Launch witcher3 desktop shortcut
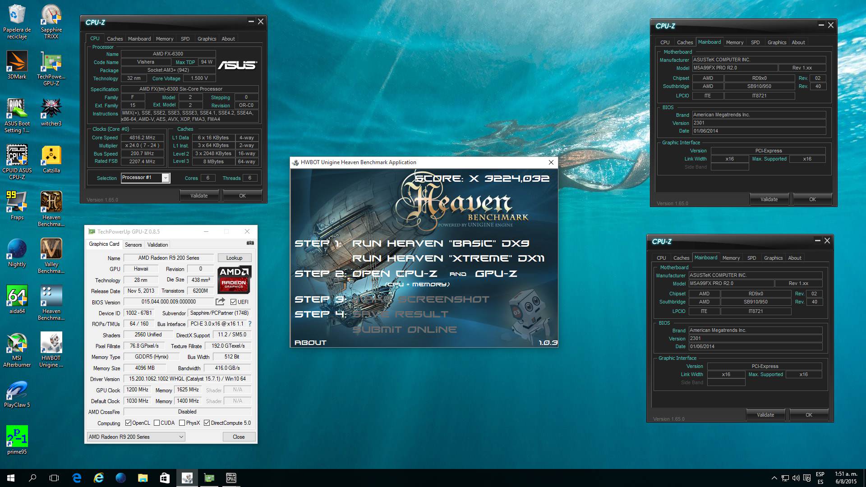866x487 pixels. [x=51, y=112]
